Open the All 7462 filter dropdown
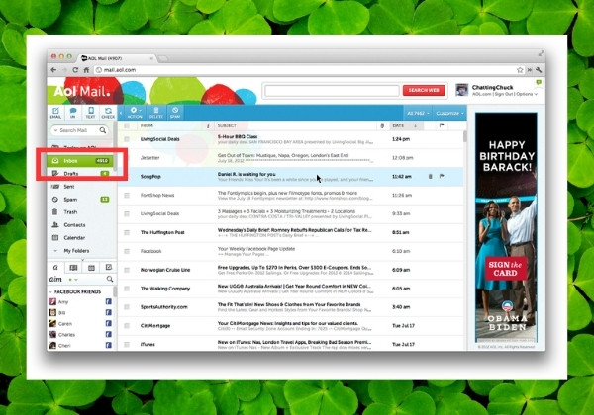 [x=418, y=113]
